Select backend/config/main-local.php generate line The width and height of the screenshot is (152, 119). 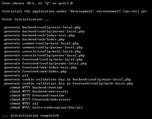coord(42,28)
